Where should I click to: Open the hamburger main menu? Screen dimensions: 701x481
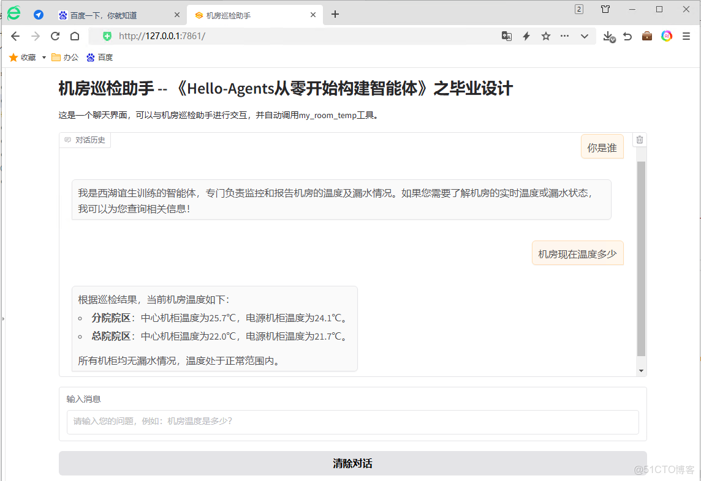coord(686,36)
